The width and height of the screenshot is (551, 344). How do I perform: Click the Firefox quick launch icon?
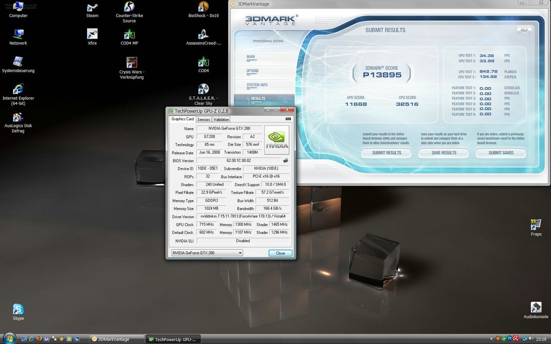39,339
